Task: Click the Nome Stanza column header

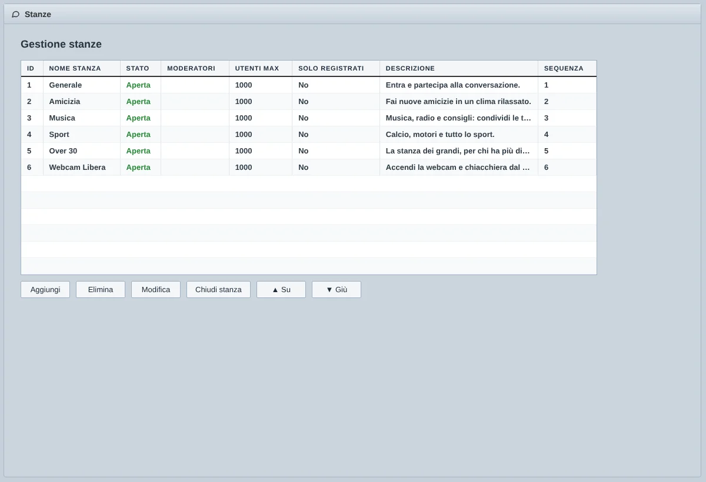Action: pyautogui.click(x=81, y=68)
